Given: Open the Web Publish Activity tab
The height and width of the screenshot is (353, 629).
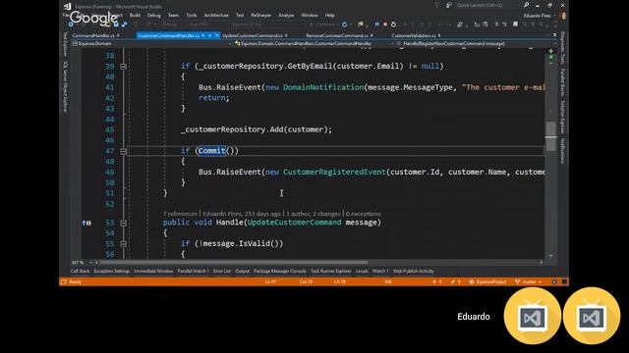Looking at the screenshot, I should click(413, 271).
